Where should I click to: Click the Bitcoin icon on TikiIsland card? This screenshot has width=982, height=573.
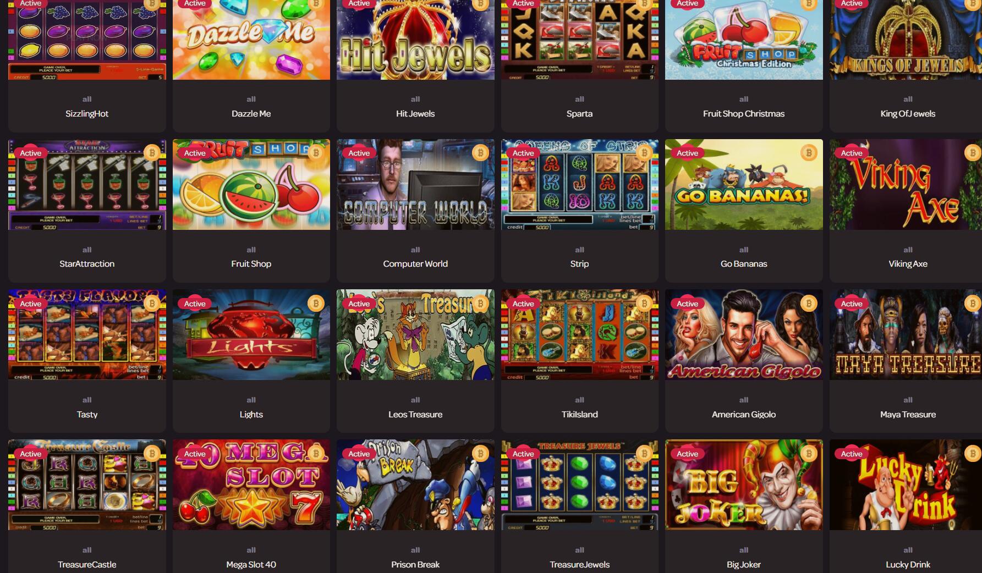[x=644, y=303]
